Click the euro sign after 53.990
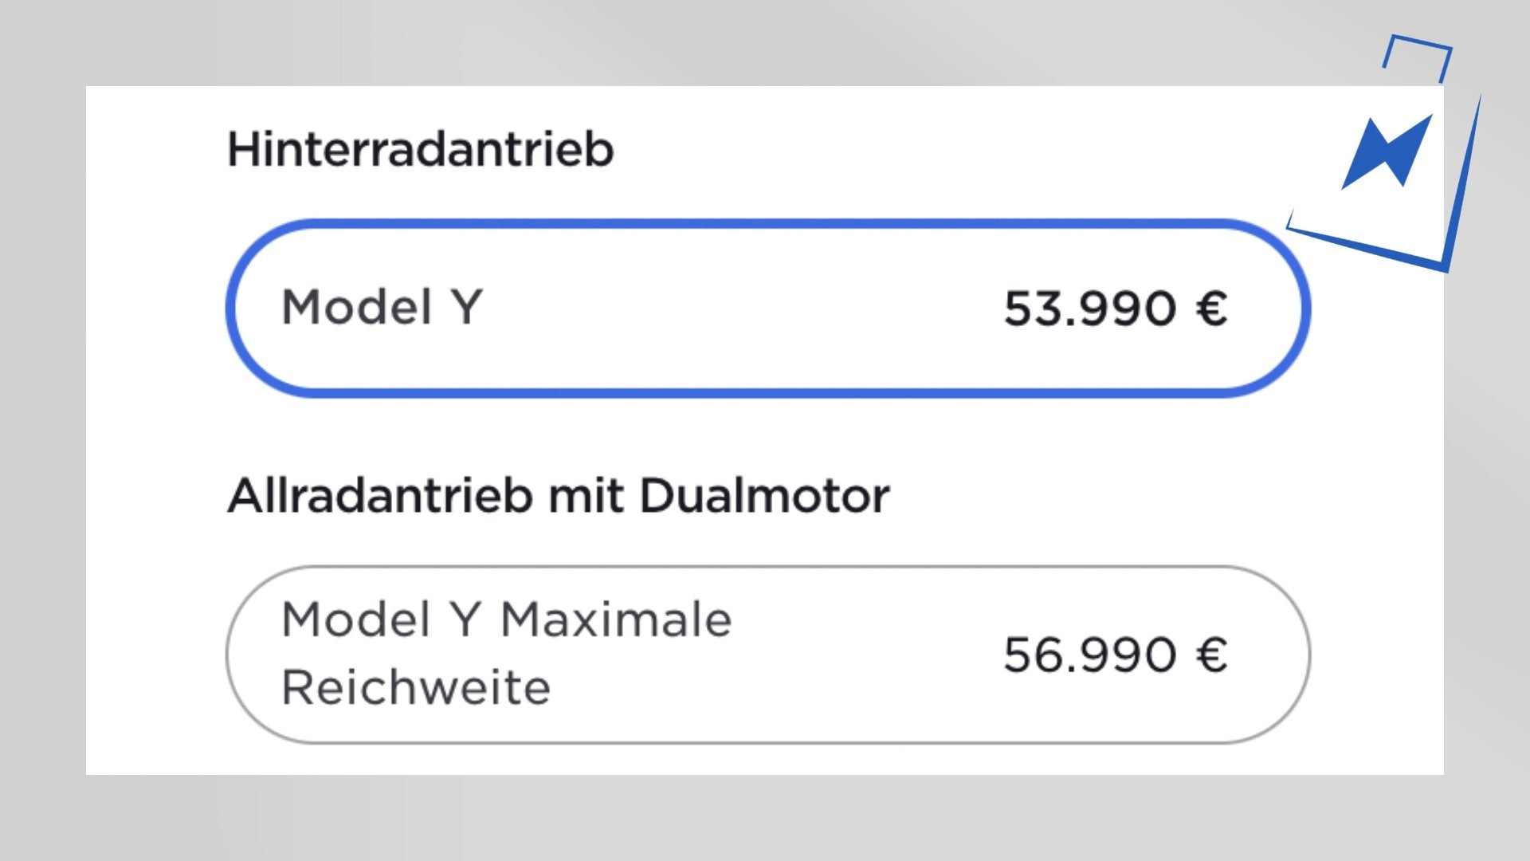This screenshot has width=1530, height=861. click(1210, 309)
